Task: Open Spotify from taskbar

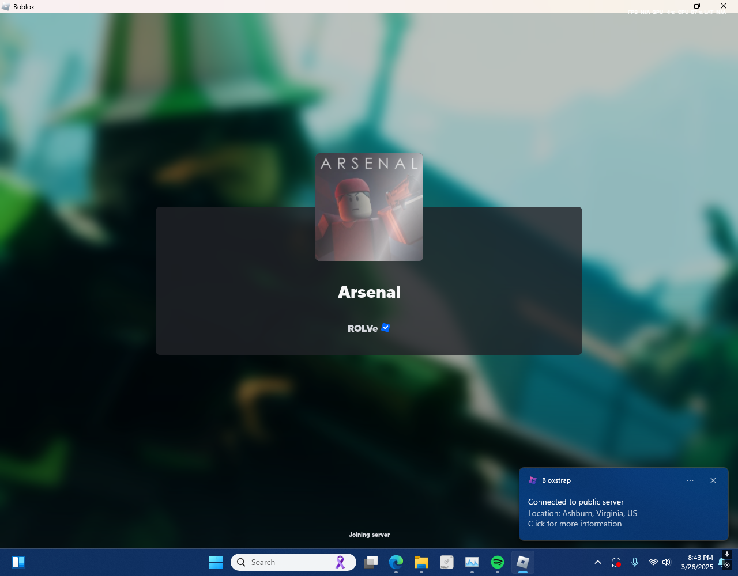Action: pos(498,562)
